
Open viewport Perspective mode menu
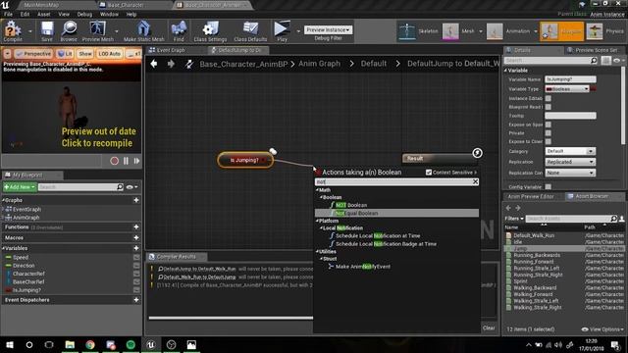pos(33,54)
